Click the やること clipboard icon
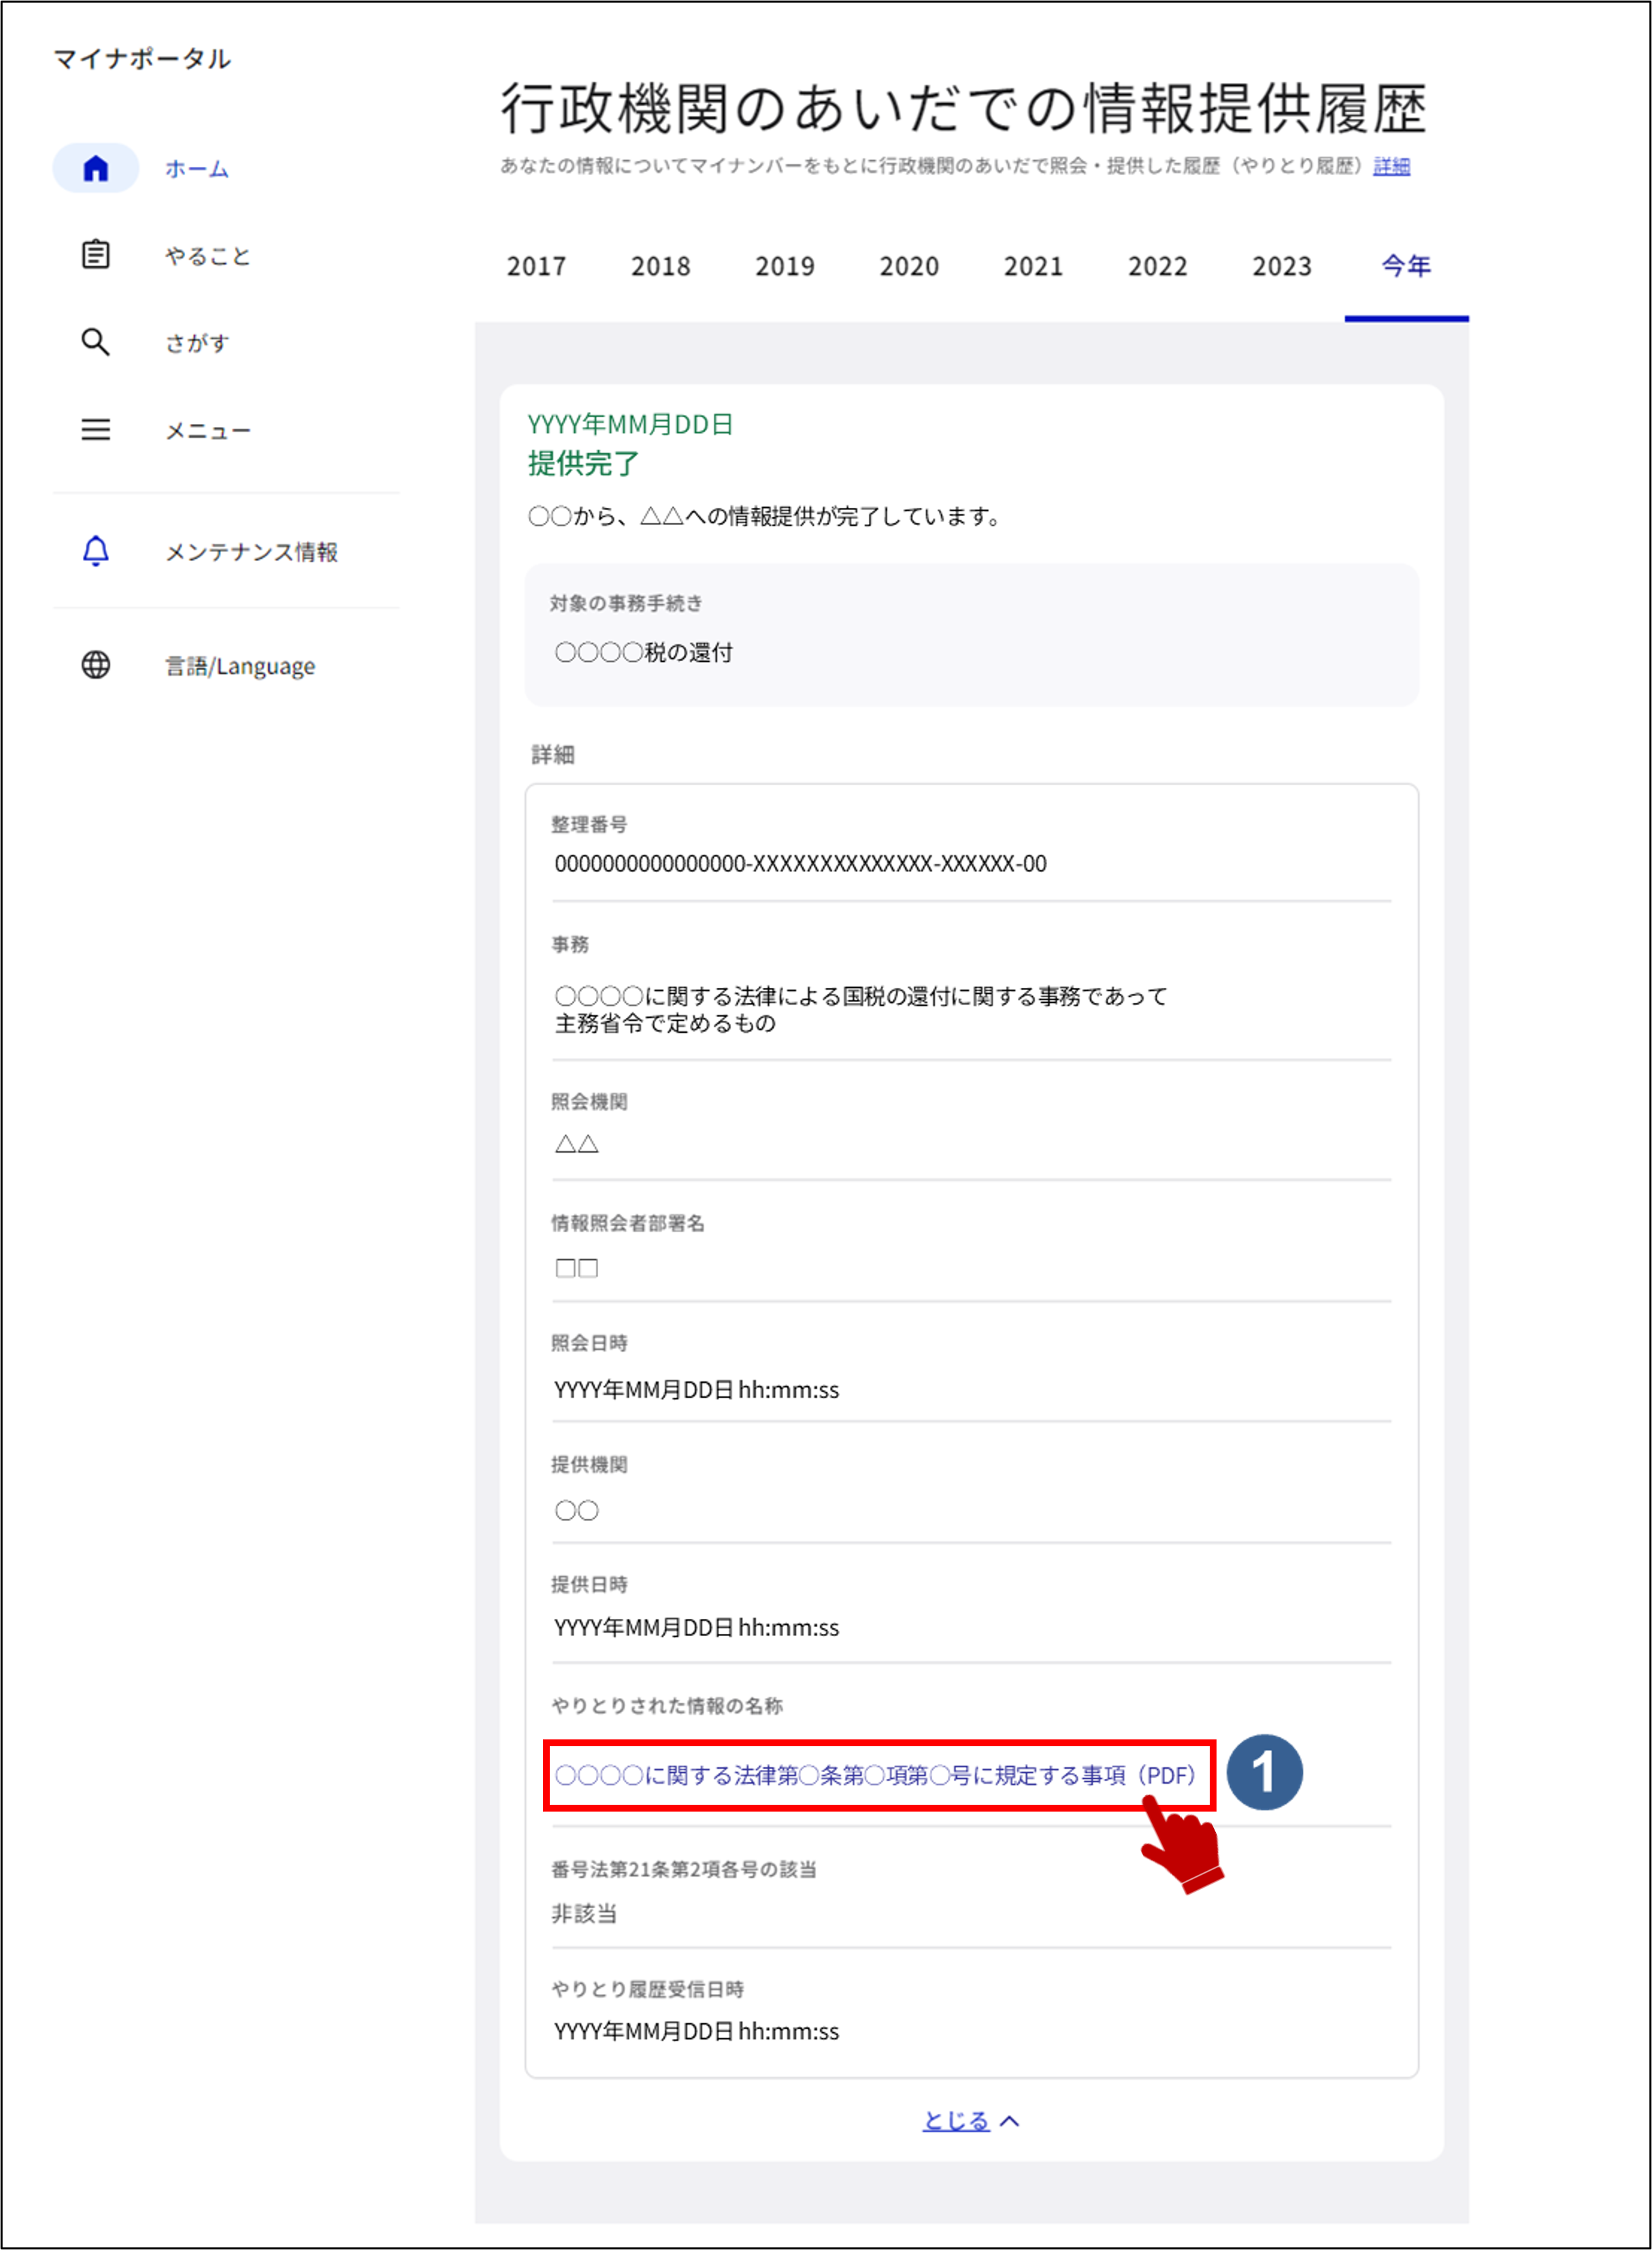This screenshot has width=1652, height=2250. point(95,254)
